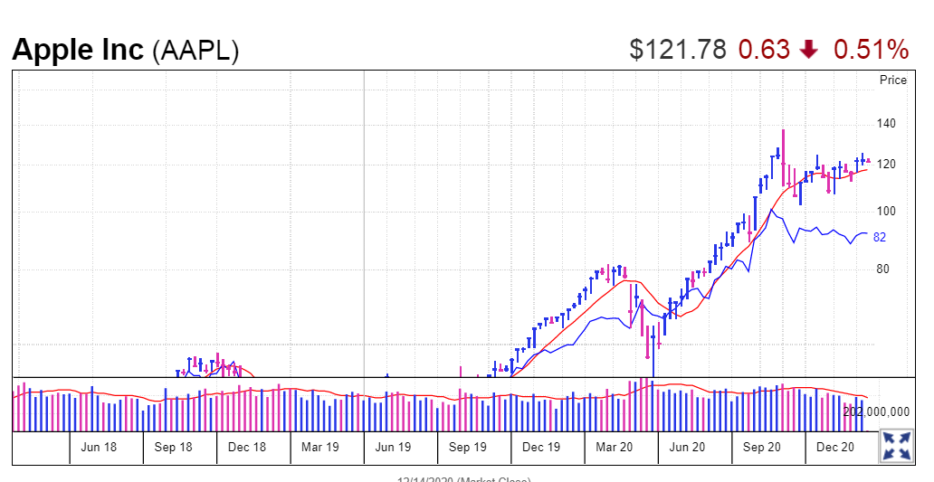Viewport: 934px width, 482px height.
Task: Click the 80 price axis label
Action: pos(882,269)
